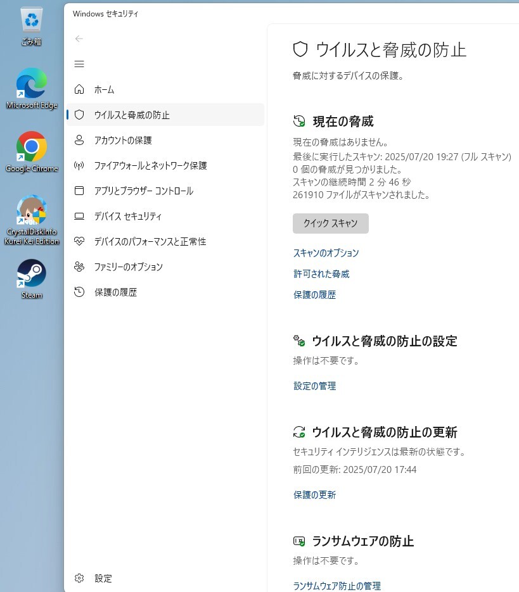Image resolution: width=519 pixels, height=592 pixels.
Task: Open 許可された脅威 link
Action: click(321, 274)
